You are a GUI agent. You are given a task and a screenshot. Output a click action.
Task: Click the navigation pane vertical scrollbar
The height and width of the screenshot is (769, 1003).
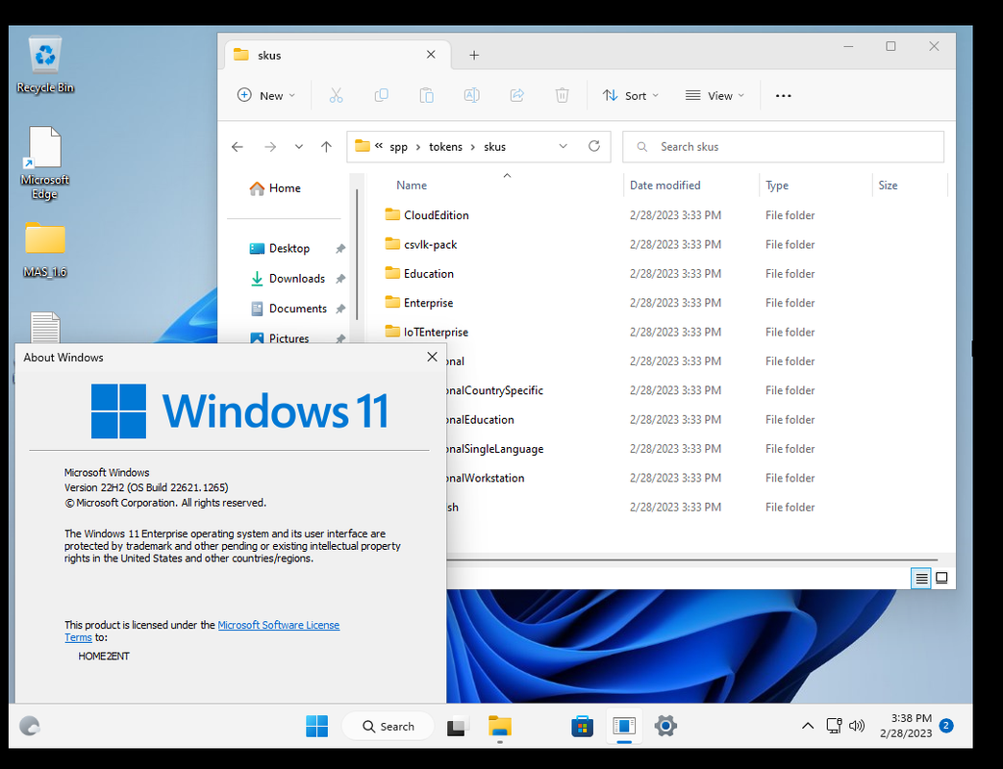(357, 255)
